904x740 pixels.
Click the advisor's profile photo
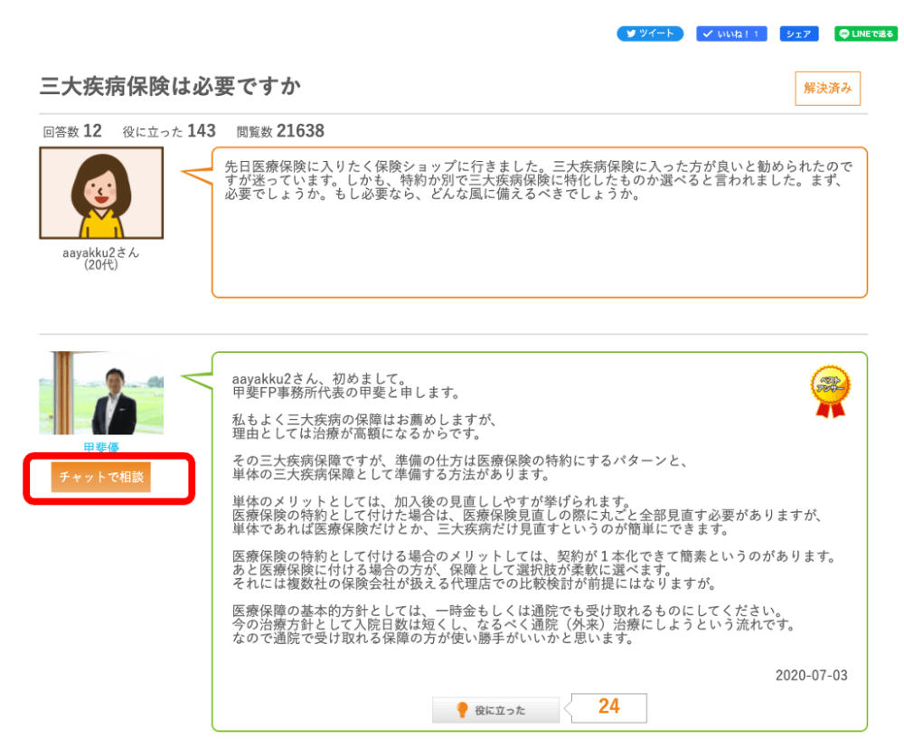click(x=101, y=393)
